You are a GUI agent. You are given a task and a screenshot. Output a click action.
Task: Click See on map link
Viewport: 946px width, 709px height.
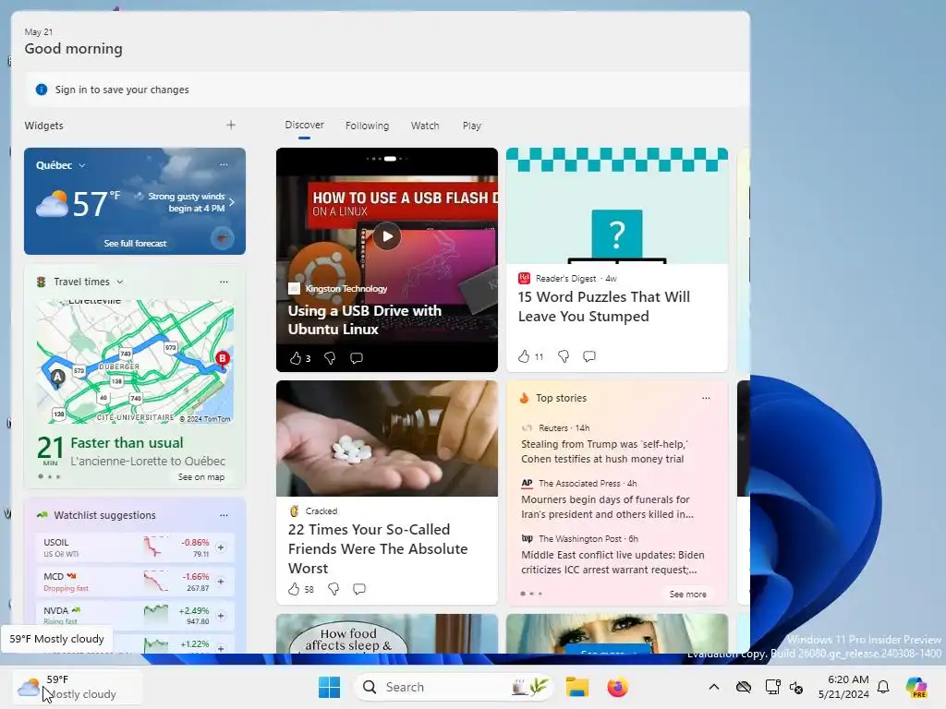(x=200, y=477)
